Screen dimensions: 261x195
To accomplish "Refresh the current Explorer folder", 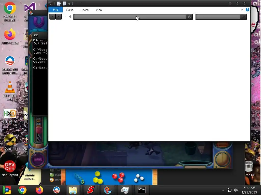I will (189, 17).
